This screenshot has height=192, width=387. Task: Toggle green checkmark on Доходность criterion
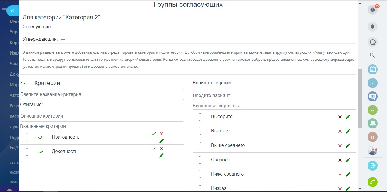(x=153, y=148)
